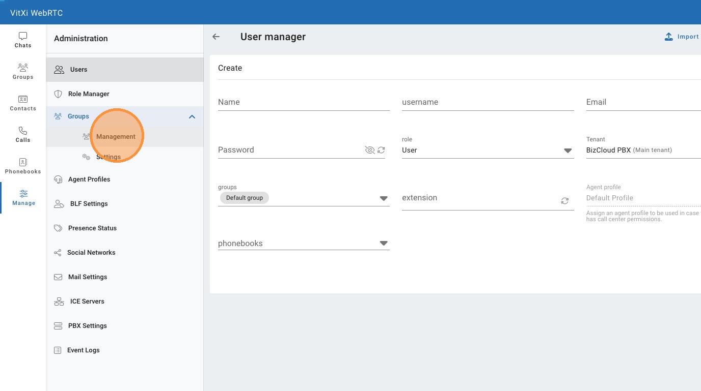This screenshot has height=391, width=701.
Task: Open Event Logs link
Action: (x=83, y=350)
